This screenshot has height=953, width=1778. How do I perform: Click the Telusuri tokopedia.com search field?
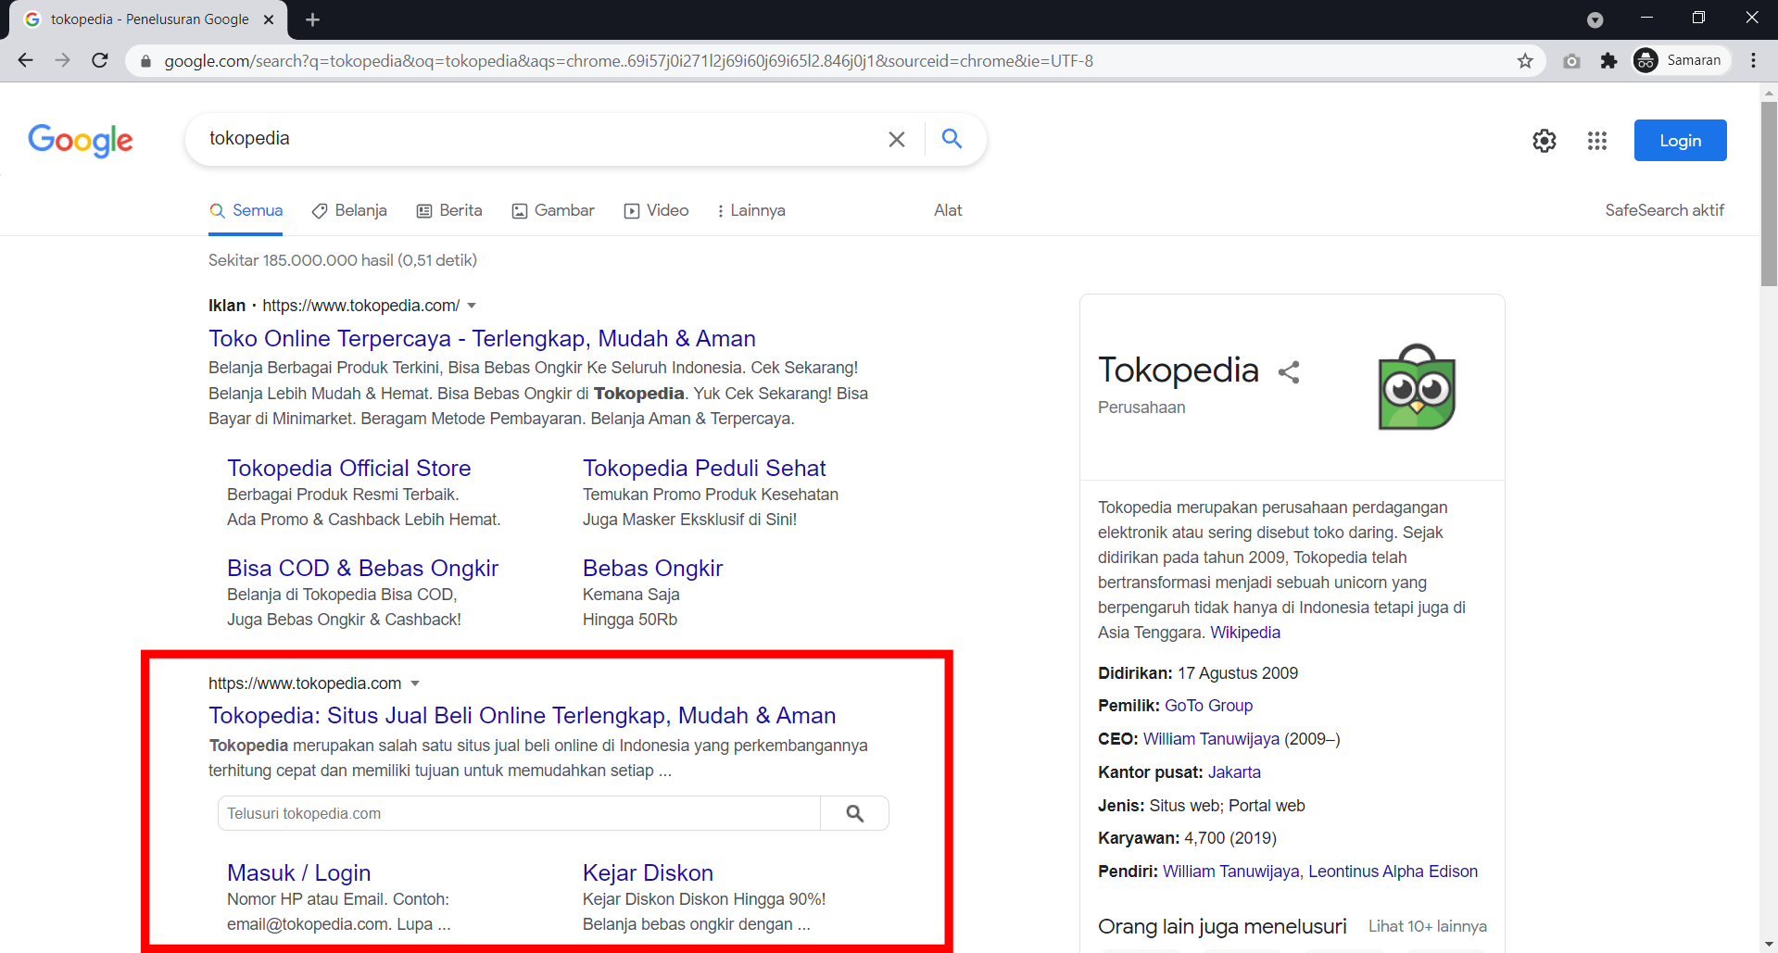click(519, 813)
